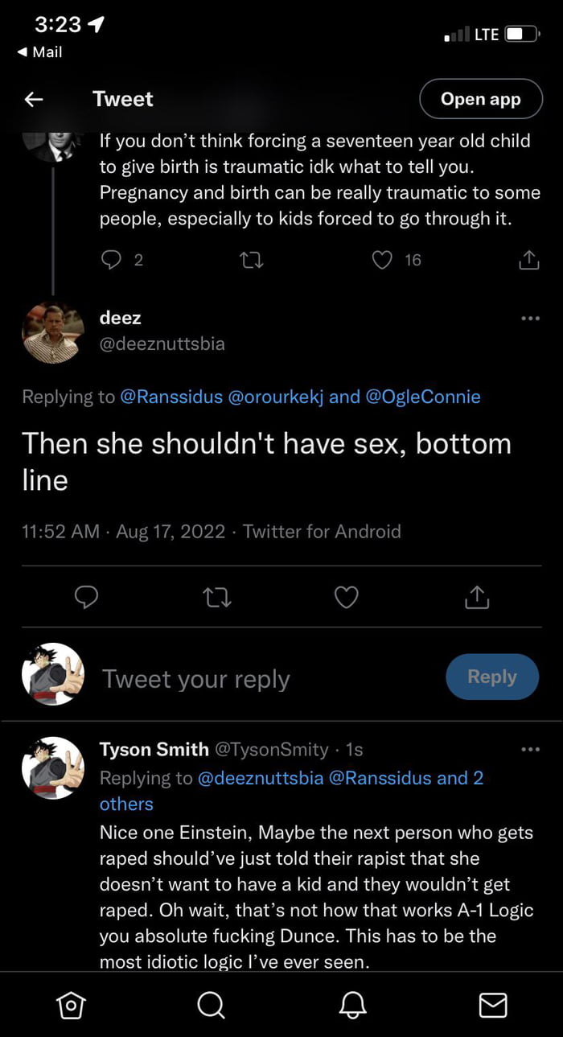Tap the Reply button to send a reply
Screen dimensions: 563x1037
491,677
